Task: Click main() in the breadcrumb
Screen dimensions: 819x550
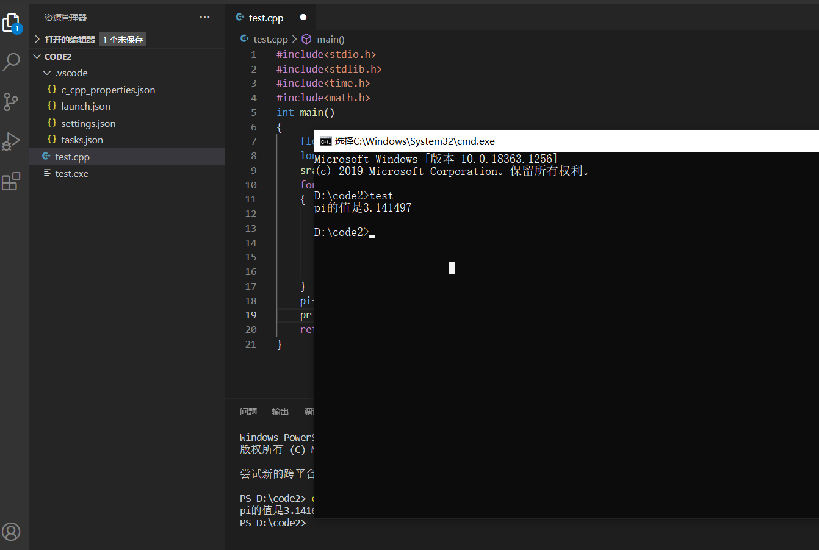Action: pos(331,39)
